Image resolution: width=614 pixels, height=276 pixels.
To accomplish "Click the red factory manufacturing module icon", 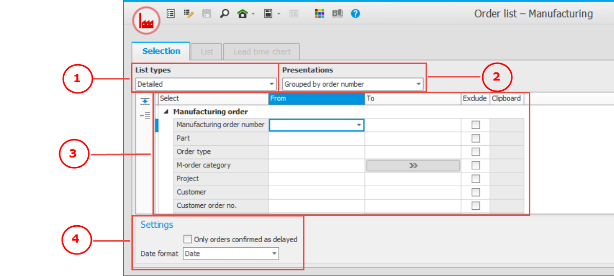I will click(x=146, y=21).
